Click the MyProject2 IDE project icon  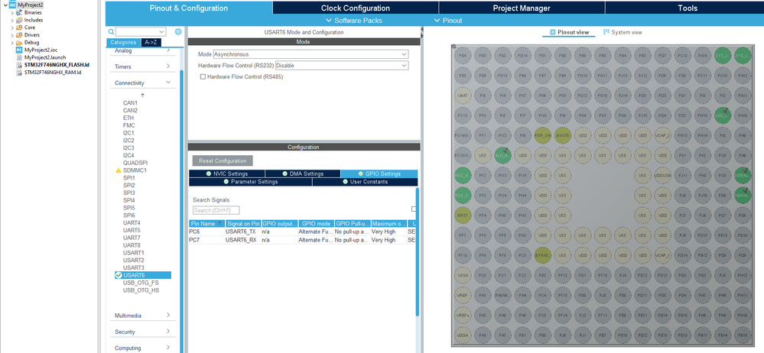tap(12, 5)
